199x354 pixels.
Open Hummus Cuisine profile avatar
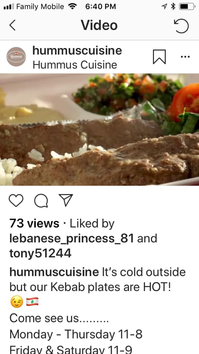pyautogui.click(x=16, y=57)
